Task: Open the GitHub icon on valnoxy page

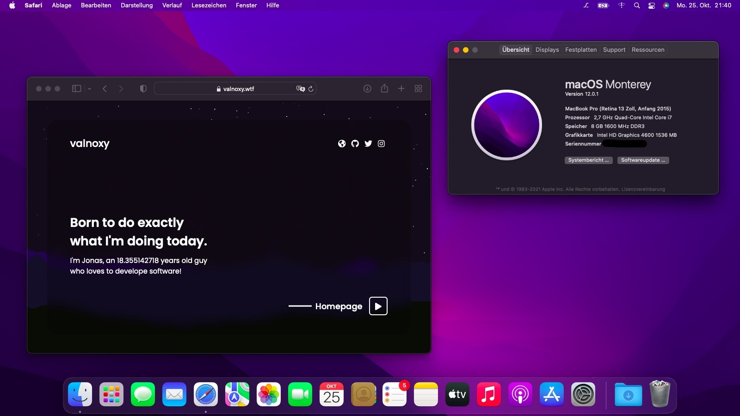Action: tap(355, 144)
